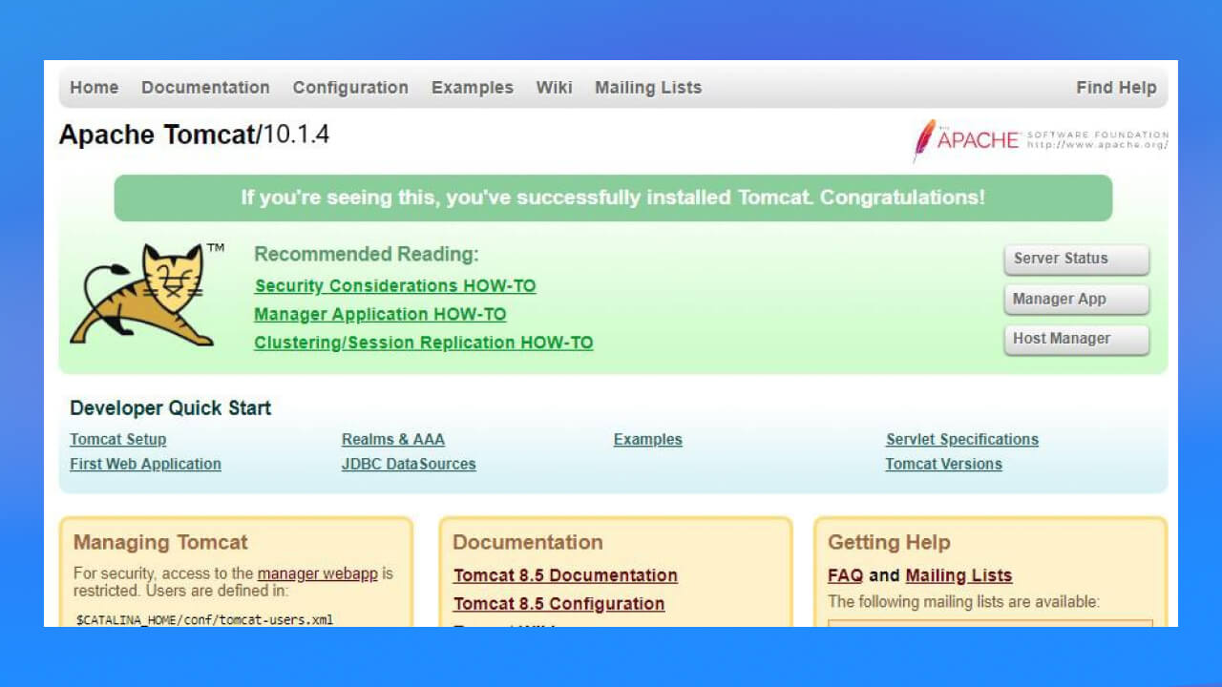Screen dimensions: 1222x687
Task: Open the Realms & AAA link
Action: (393, 440)
